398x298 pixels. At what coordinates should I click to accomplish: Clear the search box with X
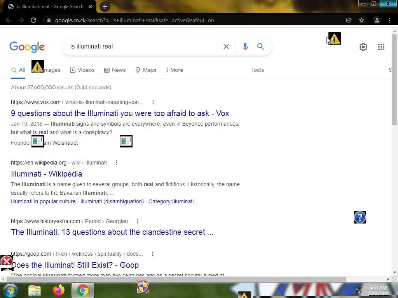tap(226, 47)
